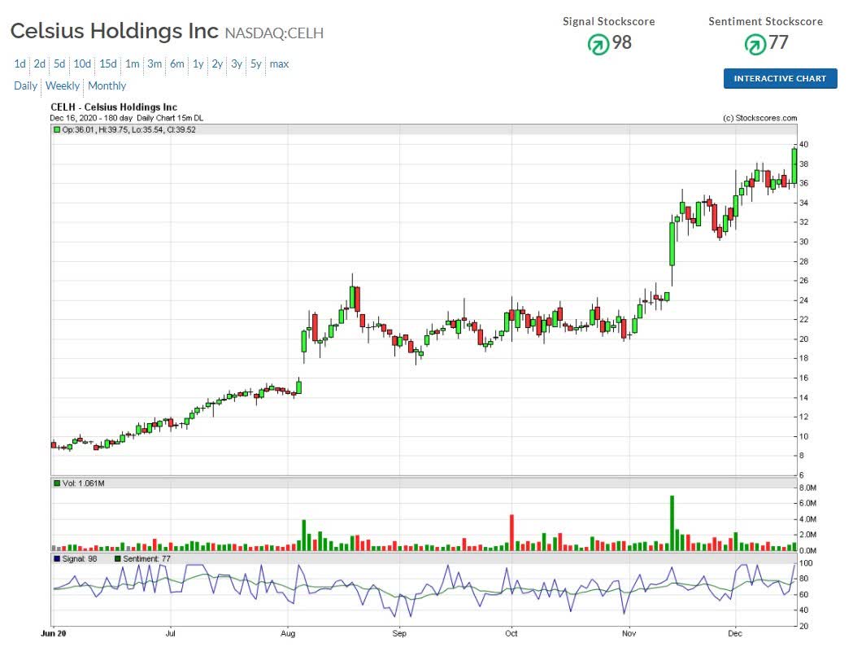Viewport: 853px width, 669px height.
Task: Open the 1y timeframe view
Action: tap(197, 63)
